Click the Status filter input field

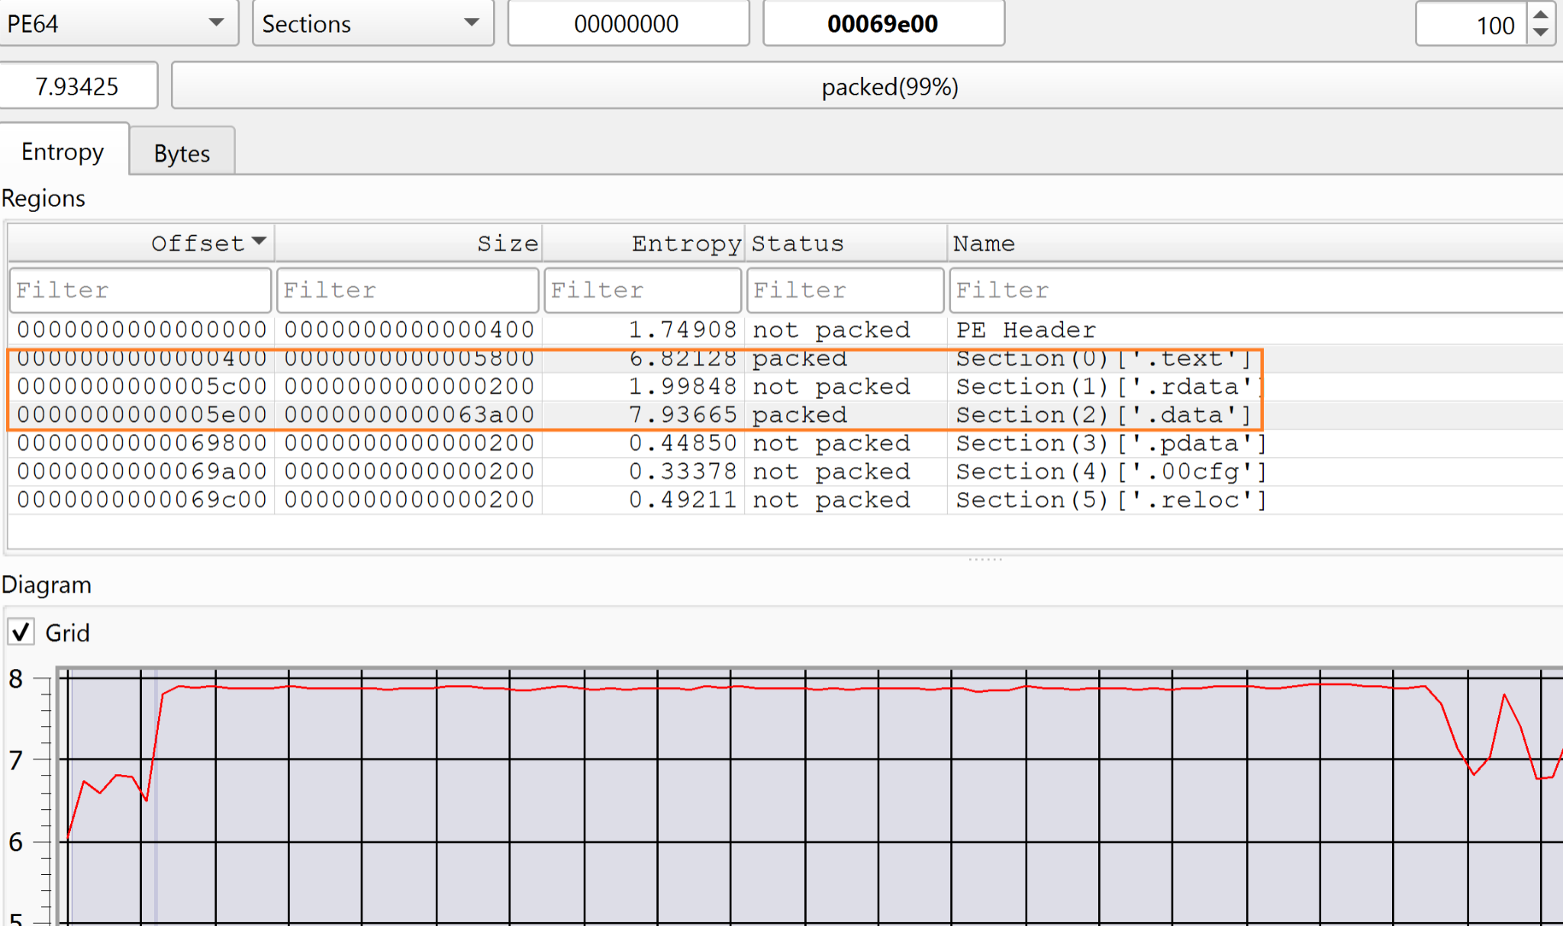click(845, 290)
